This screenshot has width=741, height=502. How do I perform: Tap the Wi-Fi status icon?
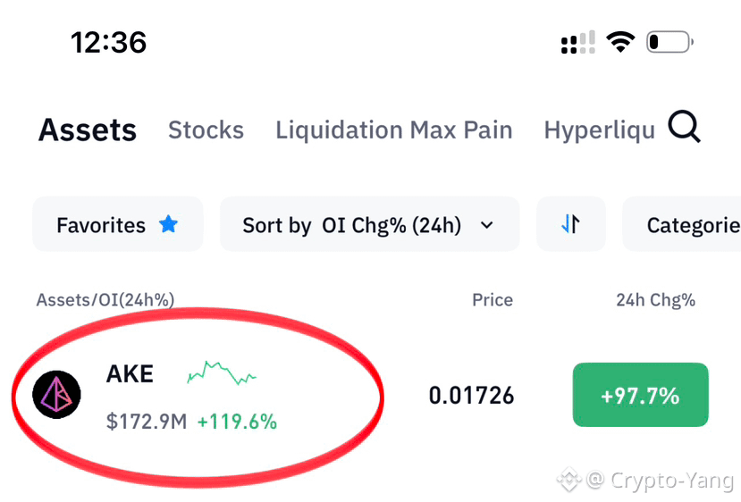[620, 42]
